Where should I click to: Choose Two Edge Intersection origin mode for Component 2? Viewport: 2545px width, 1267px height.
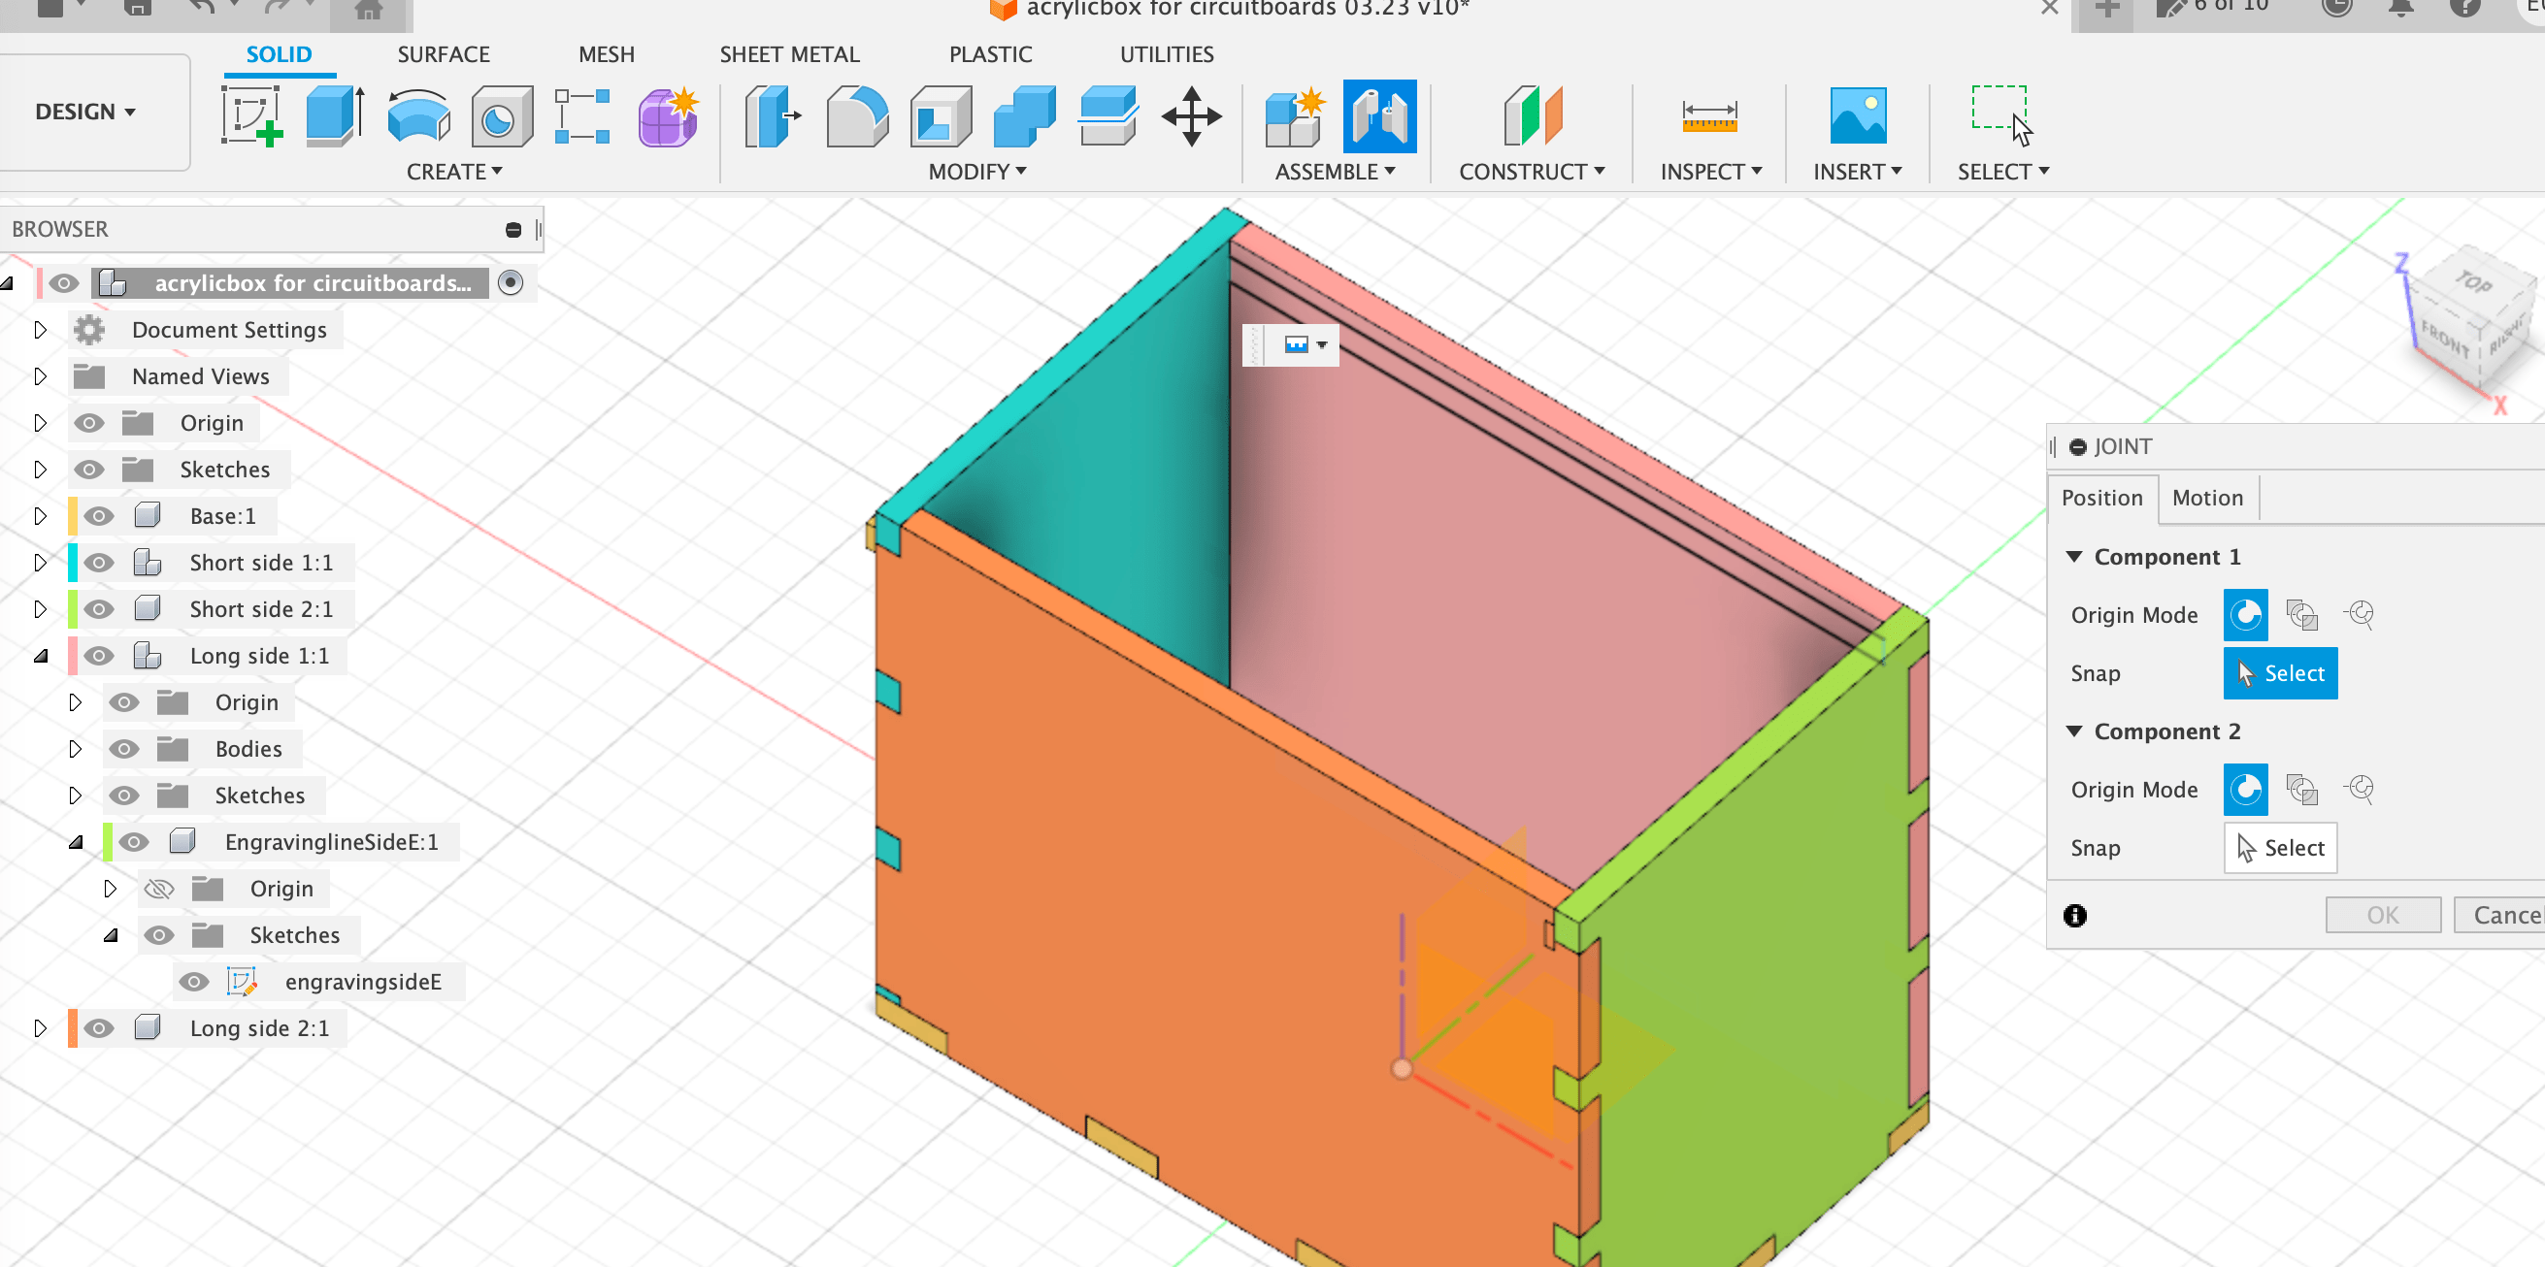(x=2360, y=789)
